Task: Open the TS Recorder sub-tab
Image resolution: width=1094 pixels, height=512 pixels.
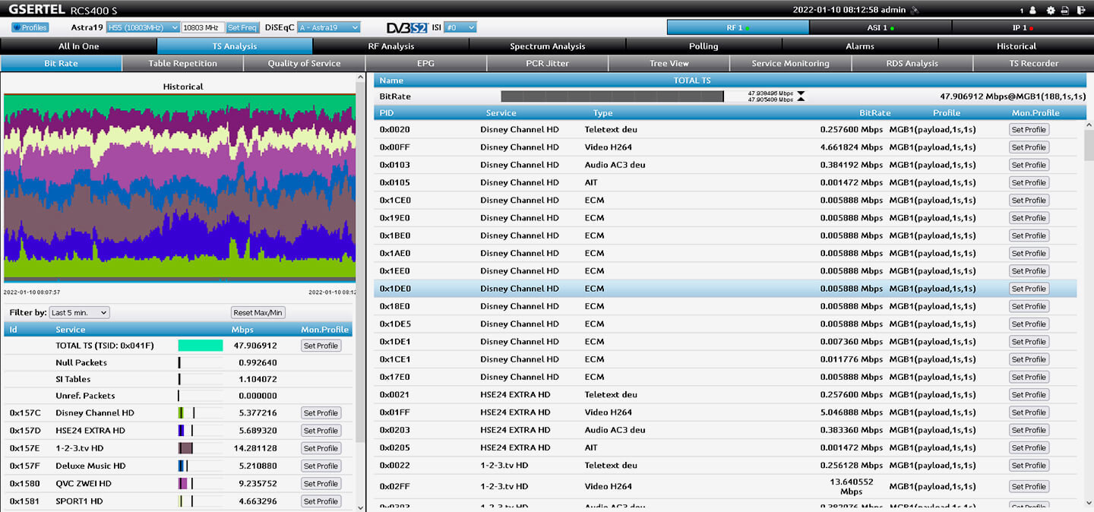Action: point(1033,64)
